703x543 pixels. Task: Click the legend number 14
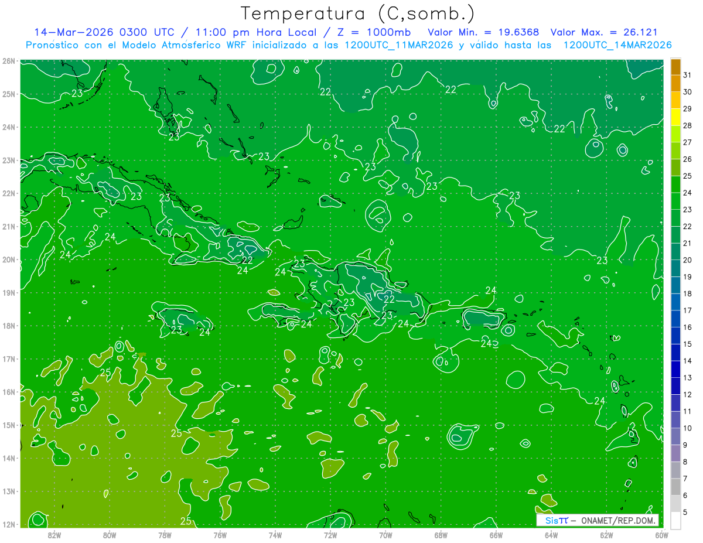click(x=688, y=361)
